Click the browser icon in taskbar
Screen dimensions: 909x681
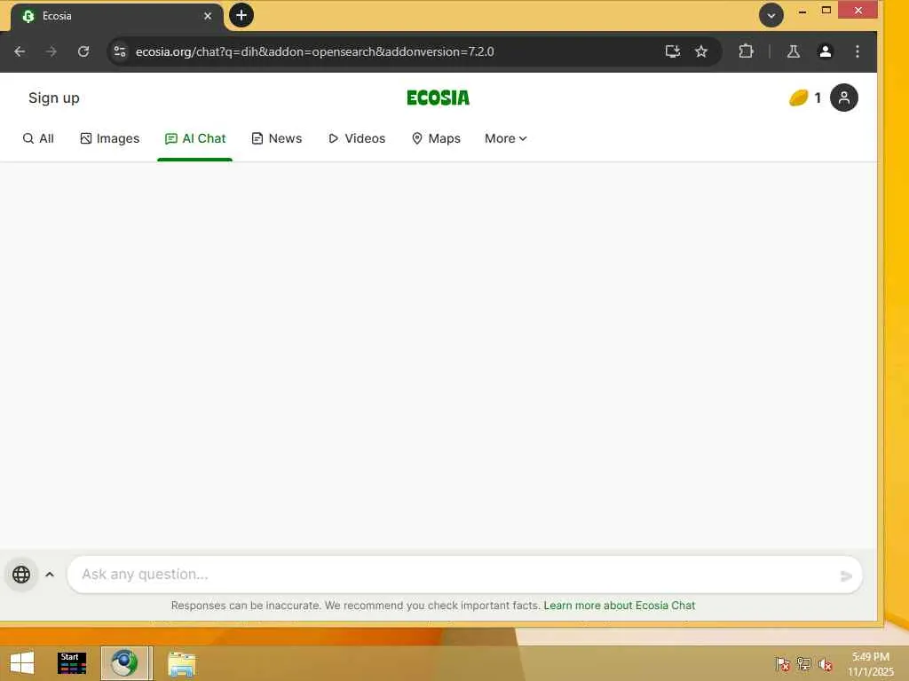click(125, 663)
